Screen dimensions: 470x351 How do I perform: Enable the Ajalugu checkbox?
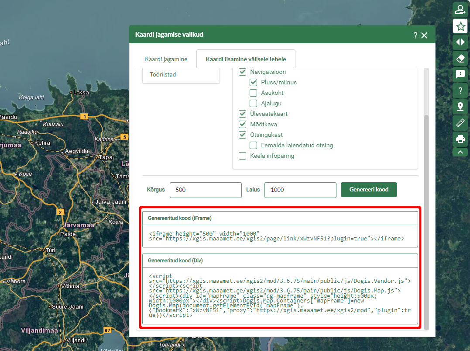click(x=253, y=103)
